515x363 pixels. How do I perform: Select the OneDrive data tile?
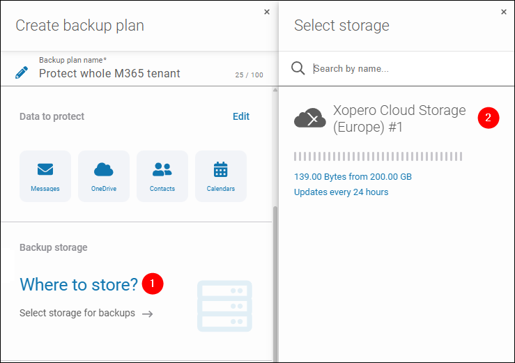(104, 176)
